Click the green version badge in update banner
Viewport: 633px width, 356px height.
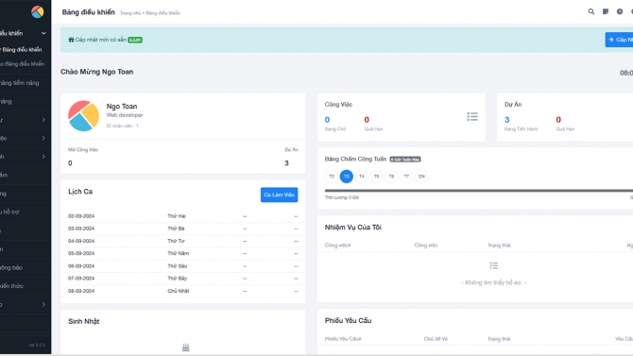(x=135, y=40)
